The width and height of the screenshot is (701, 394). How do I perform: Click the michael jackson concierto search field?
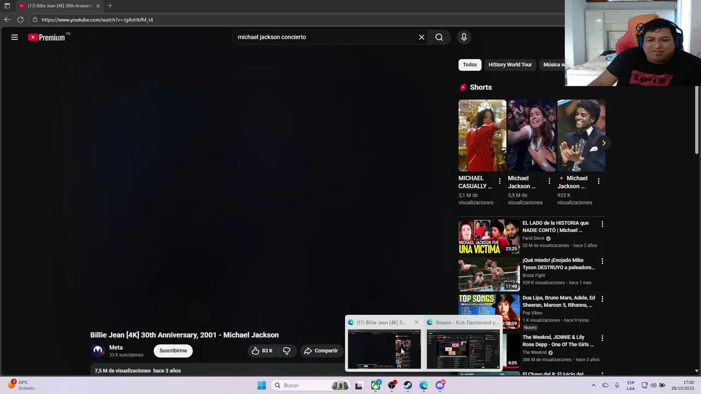323,37
